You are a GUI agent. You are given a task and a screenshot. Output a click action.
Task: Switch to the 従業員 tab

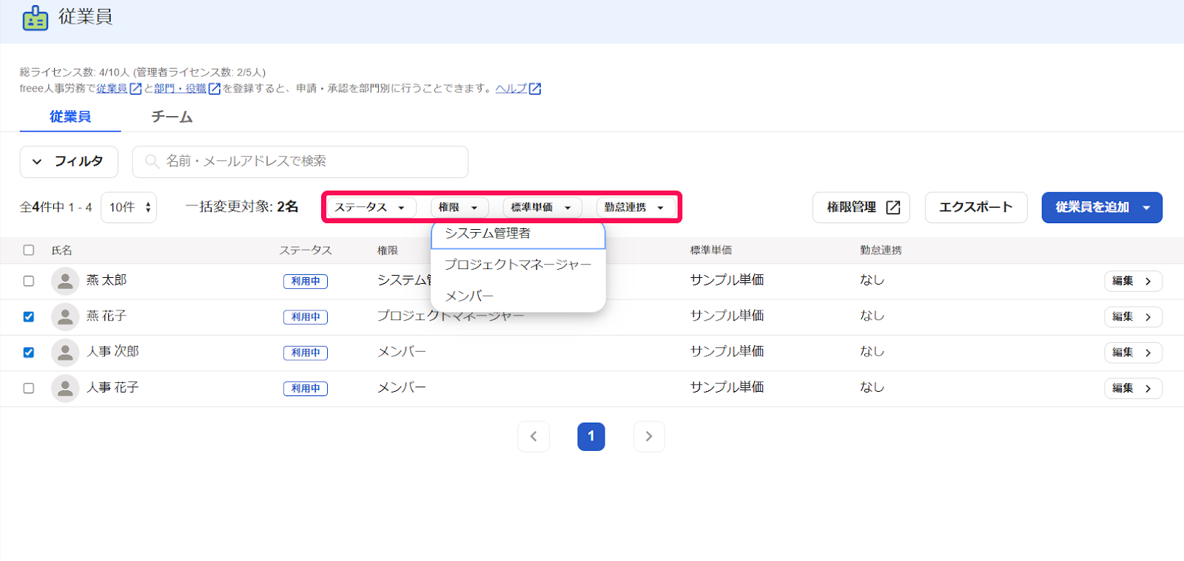(x=70, y=117)
